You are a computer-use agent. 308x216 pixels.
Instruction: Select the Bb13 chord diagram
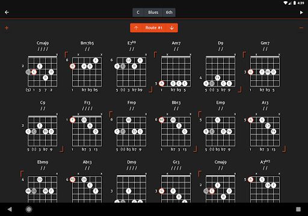click(176, 131)
